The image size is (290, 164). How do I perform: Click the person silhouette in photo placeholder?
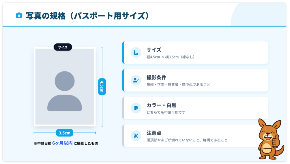click(x=65, y=91)
